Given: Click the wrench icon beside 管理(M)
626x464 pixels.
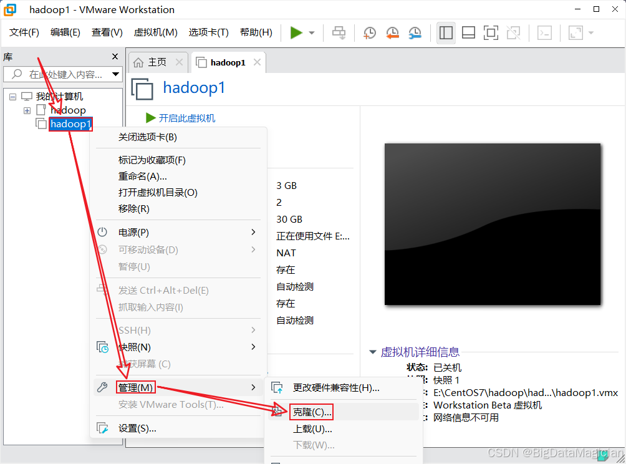Looking at the screenshot, I should 102,387.
